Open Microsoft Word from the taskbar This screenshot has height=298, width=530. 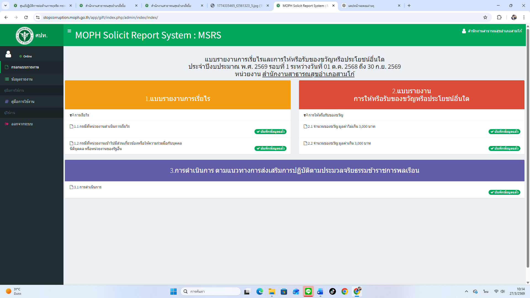[320, 291]
